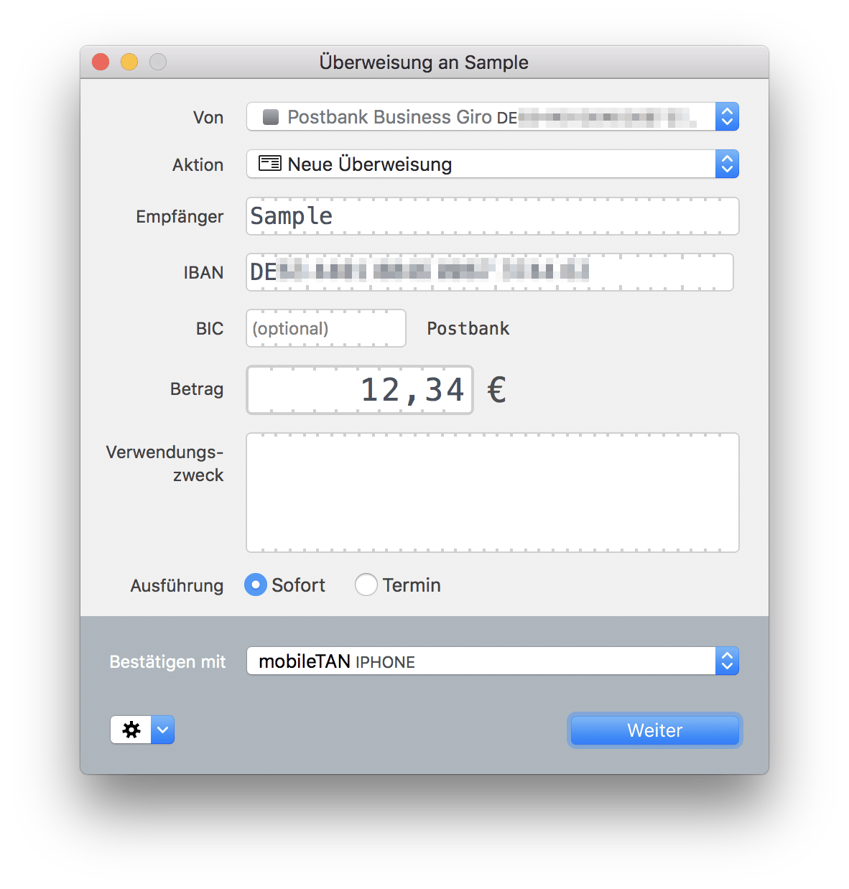
Task: Minimize the transfer window
Action: tap(129, 62)
